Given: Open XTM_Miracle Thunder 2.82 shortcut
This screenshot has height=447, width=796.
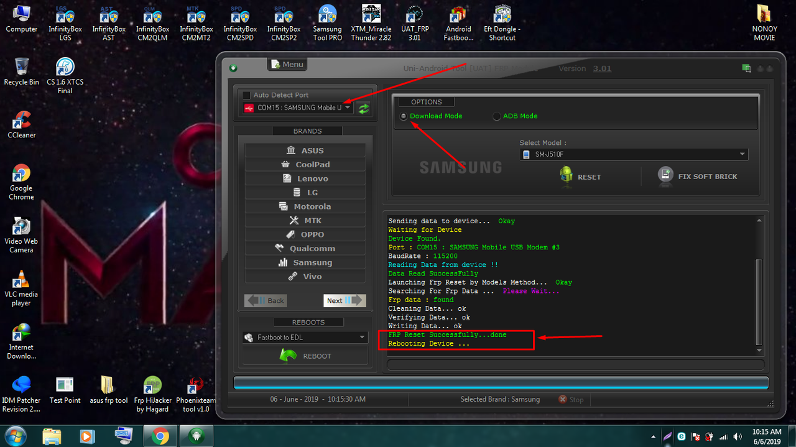Looking at the screenshot, I should pos(371,24).
